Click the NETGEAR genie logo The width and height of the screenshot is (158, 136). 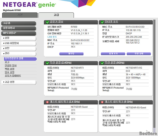(29, 5)
